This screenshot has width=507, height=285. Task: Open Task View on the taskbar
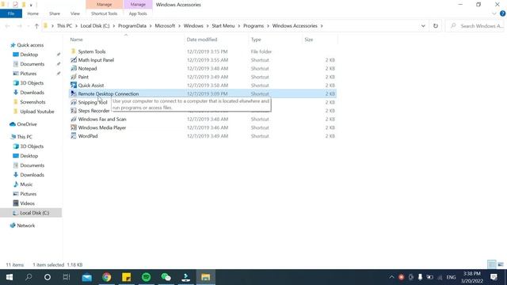tap(67, 277)
